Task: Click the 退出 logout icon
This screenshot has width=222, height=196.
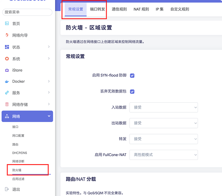Action: tap(7, 189)
